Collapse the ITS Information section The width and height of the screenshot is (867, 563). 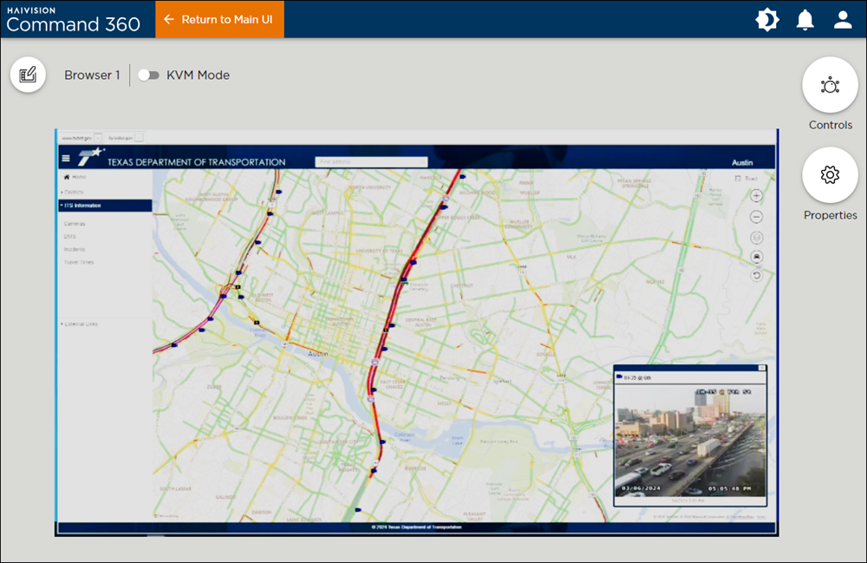point(81,206)
